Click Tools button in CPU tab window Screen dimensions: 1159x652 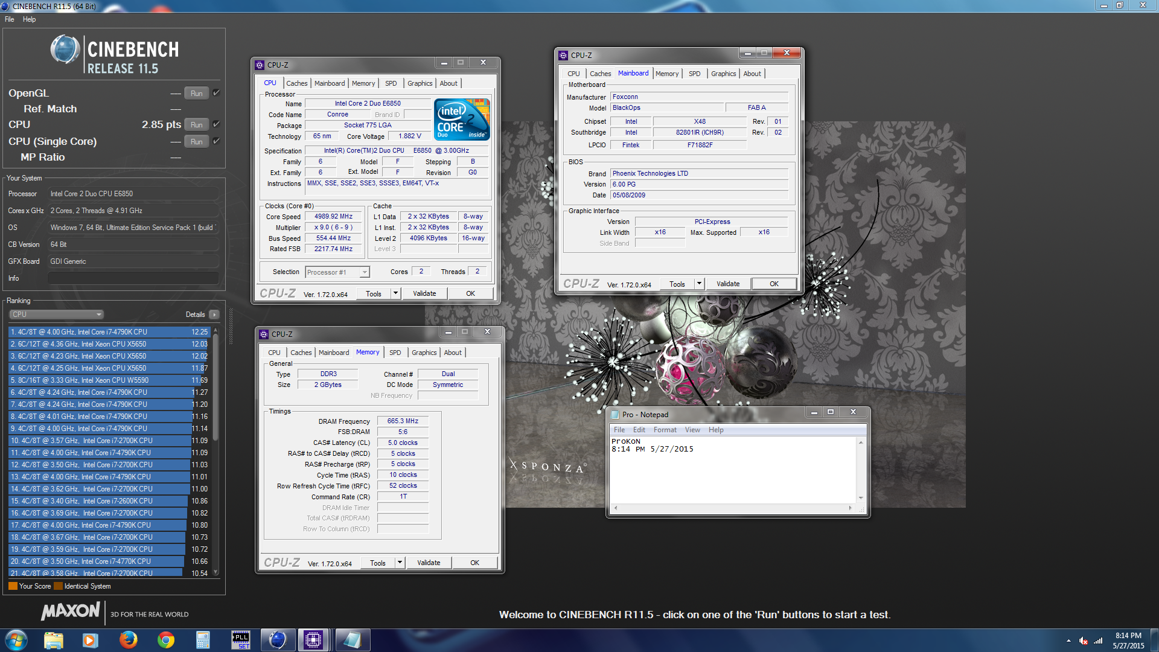pyautogui.click(x=374, y=293)
